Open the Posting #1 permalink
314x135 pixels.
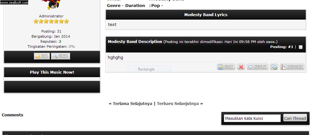291,47
